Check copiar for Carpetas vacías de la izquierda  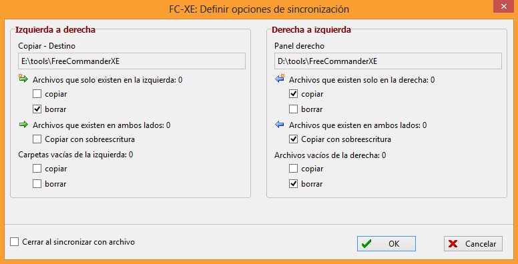(x=37, y=169)
